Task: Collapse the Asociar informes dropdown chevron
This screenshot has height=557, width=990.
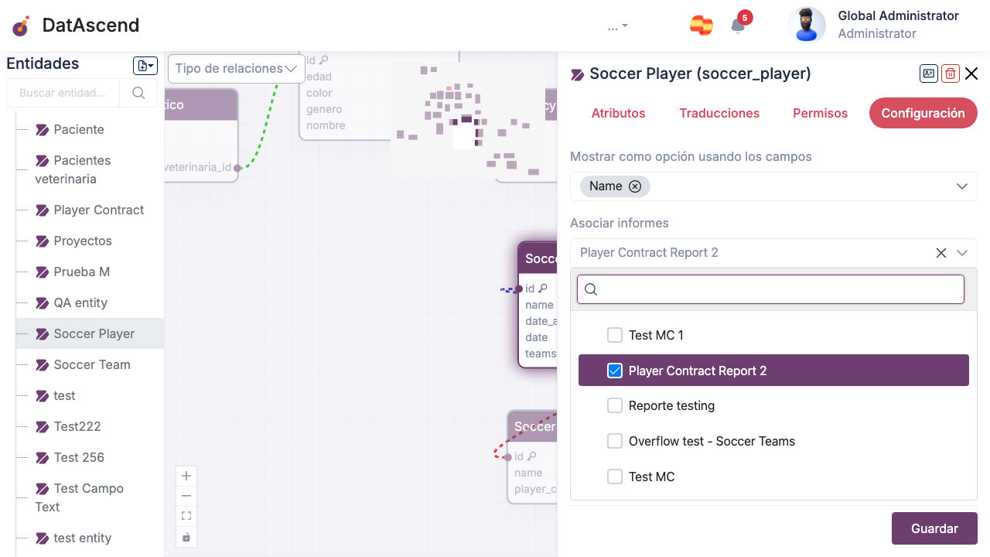Action: point(962,253)
